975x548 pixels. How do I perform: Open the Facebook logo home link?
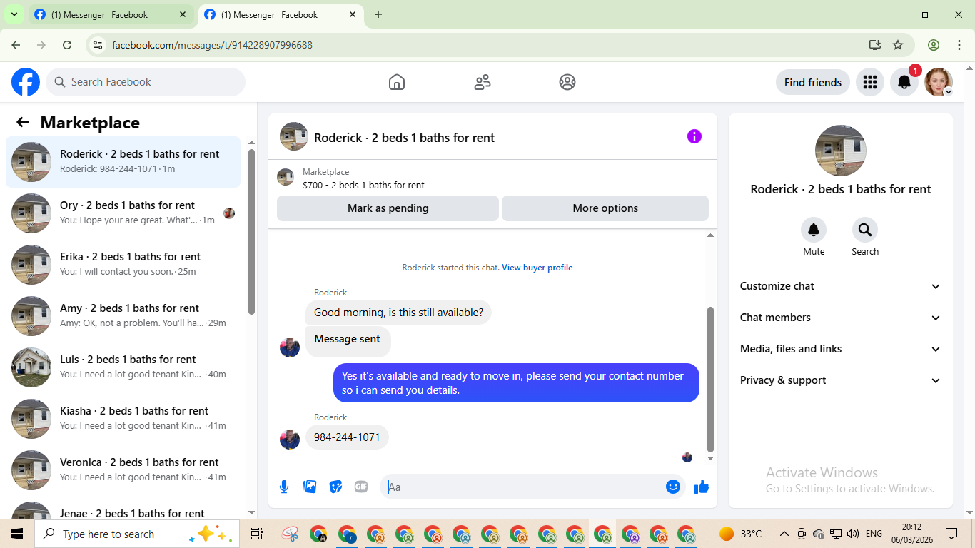click(x=26, y=82)
